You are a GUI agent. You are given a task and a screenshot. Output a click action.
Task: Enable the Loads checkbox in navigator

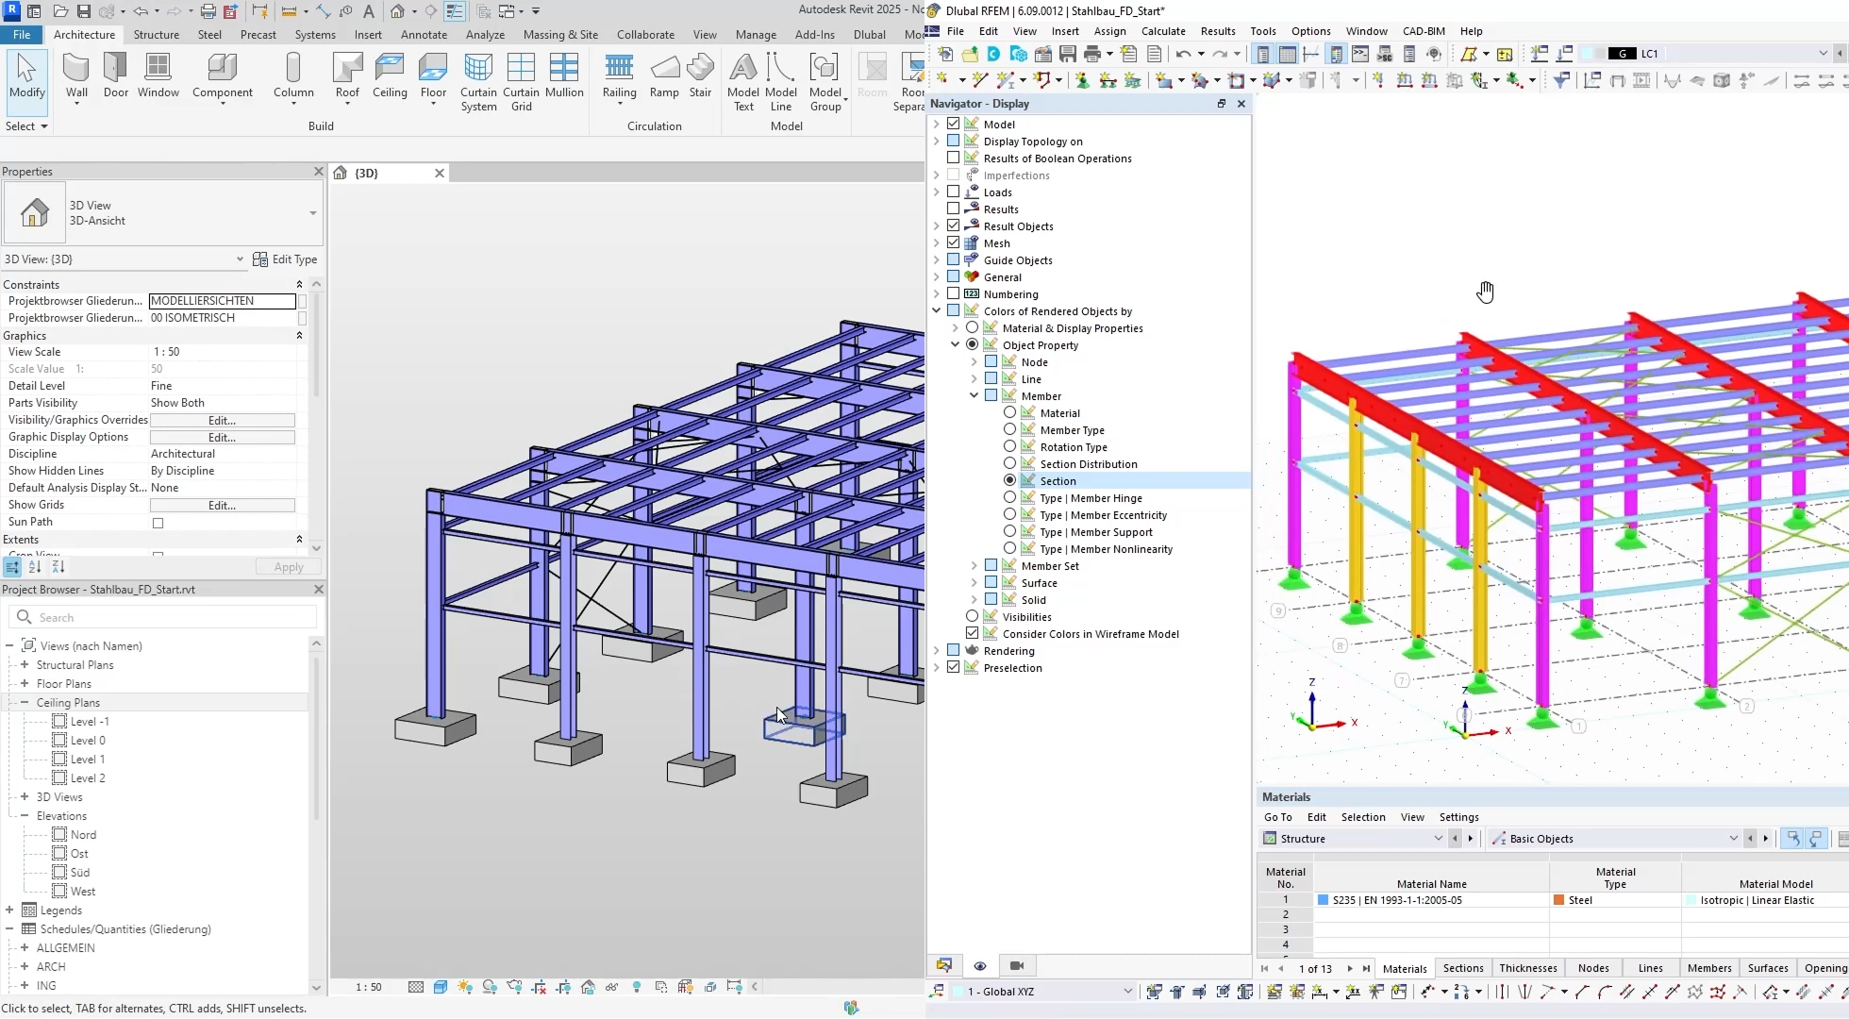[953, 192]
